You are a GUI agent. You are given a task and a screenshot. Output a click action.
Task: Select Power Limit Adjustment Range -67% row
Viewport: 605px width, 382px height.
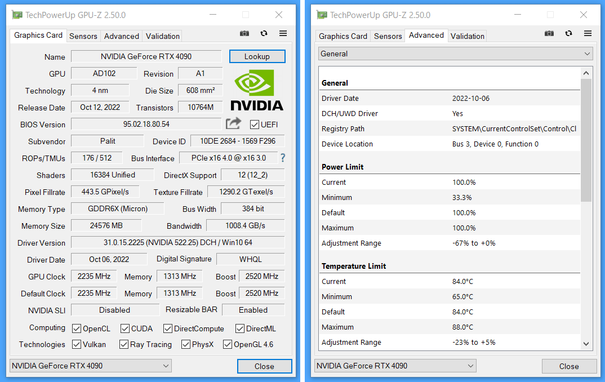[x=450, y=243]
